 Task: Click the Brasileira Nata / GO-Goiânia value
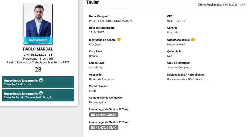[185, 79]
